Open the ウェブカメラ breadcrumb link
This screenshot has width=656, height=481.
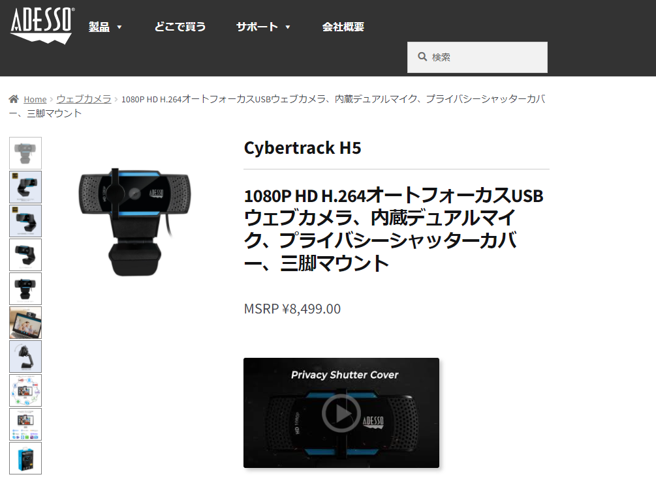tap(84, 99)
